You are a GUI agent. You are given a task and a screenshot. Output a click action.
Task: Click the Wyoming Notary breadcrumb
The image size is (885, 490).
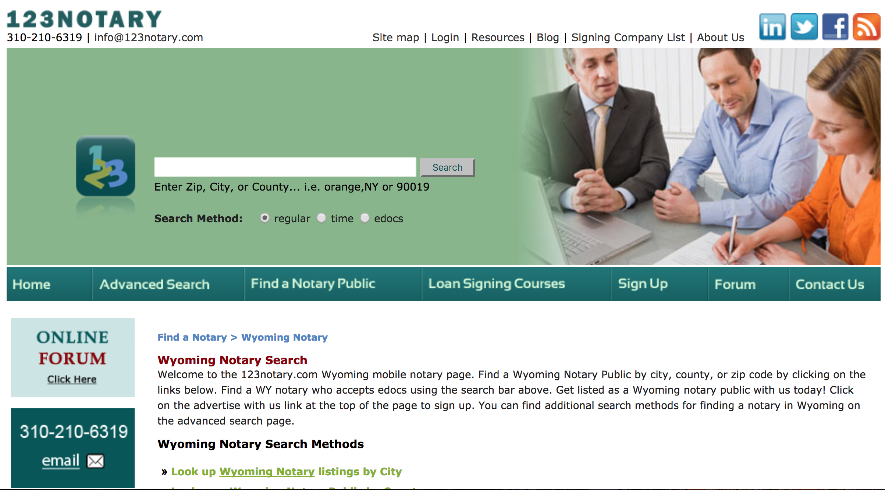point(284,337)
